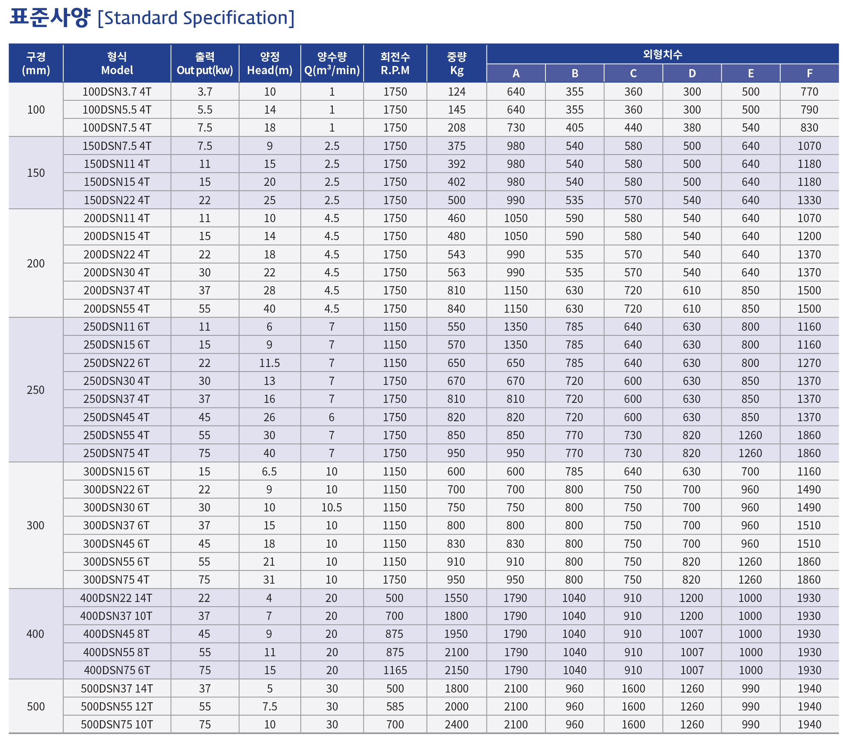Click the 250DSN22 6T model cell

click(x=117, y=363)
